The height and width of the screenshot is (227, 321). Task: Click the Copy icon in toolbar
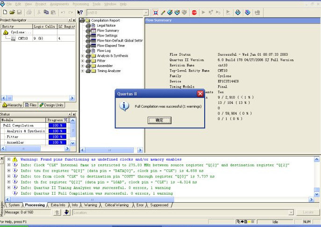[x=46, y=12]
